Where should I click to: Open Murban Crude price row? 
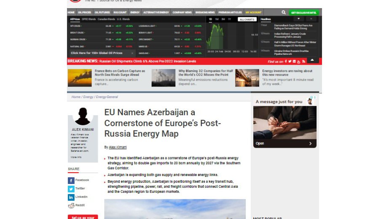102,39
